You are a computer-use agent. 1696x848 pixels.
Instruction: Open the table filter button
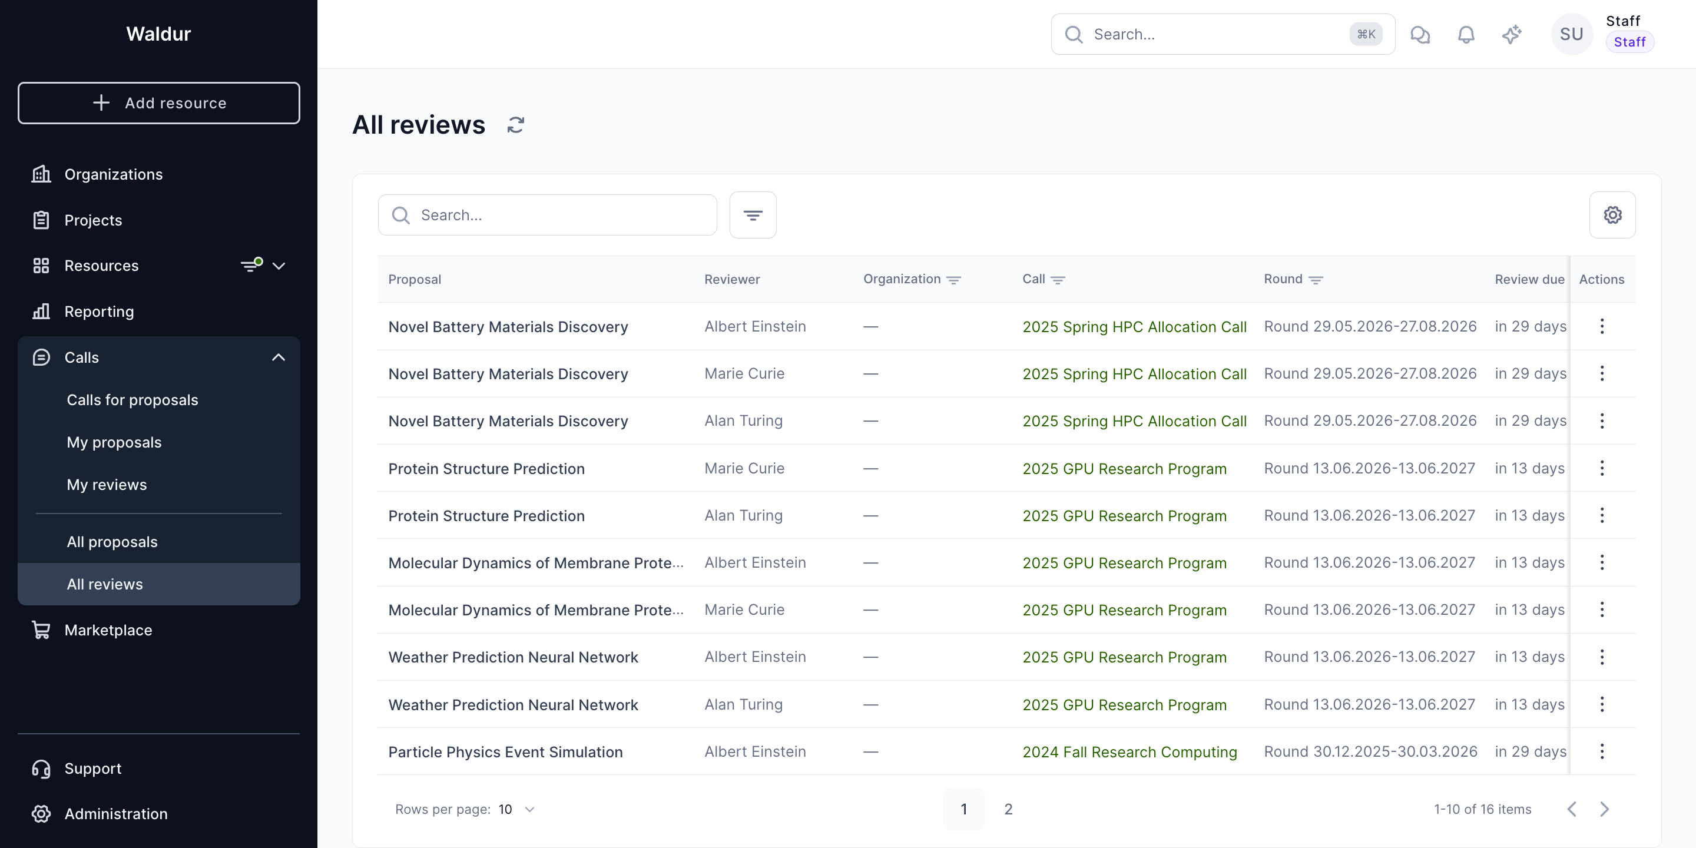pyautogui.click(x=753, y=214)
